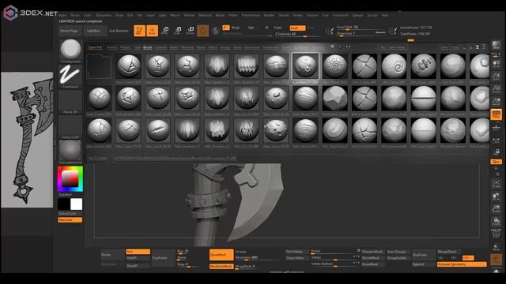
Task: Select the white main color swatch
Action: click(x=77, y=204)
